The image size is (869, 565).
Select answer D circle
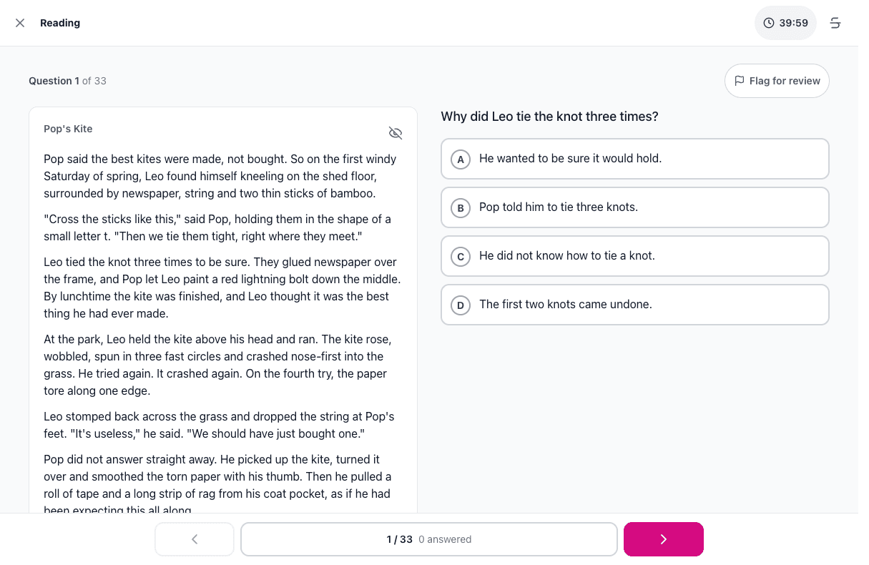pos(461,305)
